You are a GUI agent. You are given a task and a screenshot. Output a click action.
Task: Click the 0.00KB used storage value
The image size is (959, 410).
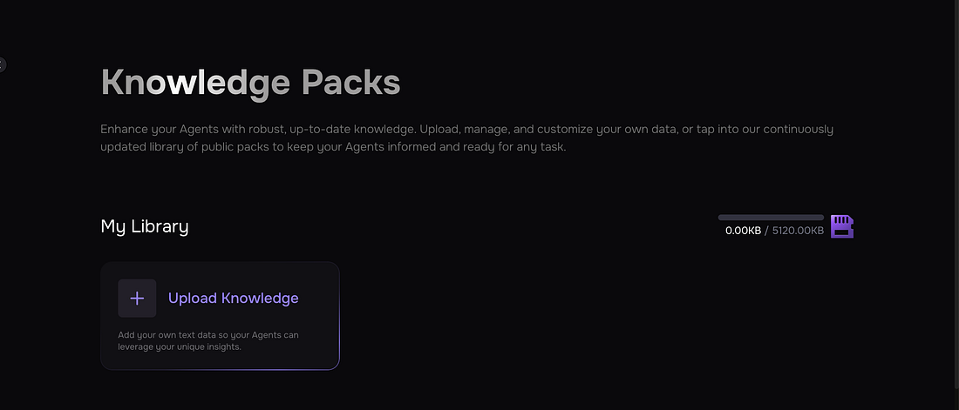coord(743,231)
